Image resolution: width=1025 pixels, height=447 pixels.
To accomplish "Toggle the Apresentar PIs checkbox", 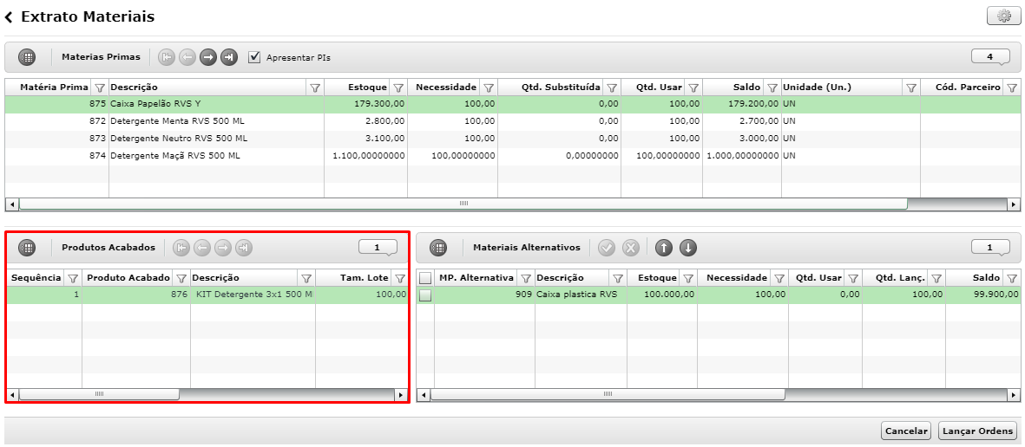I will coord(255,57).
